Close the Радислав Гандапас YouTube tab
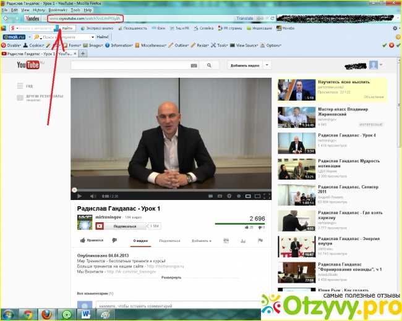This screenshot has height=321, width=402. coord(75,54)
